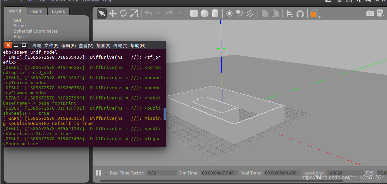
Task: Click the 'spawn_urdf_model' terminal line
Action: [30, 52]
